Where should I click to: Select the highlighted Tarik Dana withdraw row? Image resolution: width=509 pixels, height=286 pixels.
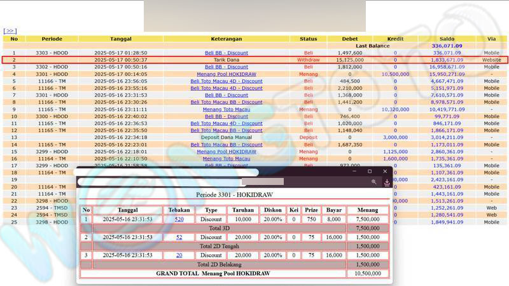(254, 60)
